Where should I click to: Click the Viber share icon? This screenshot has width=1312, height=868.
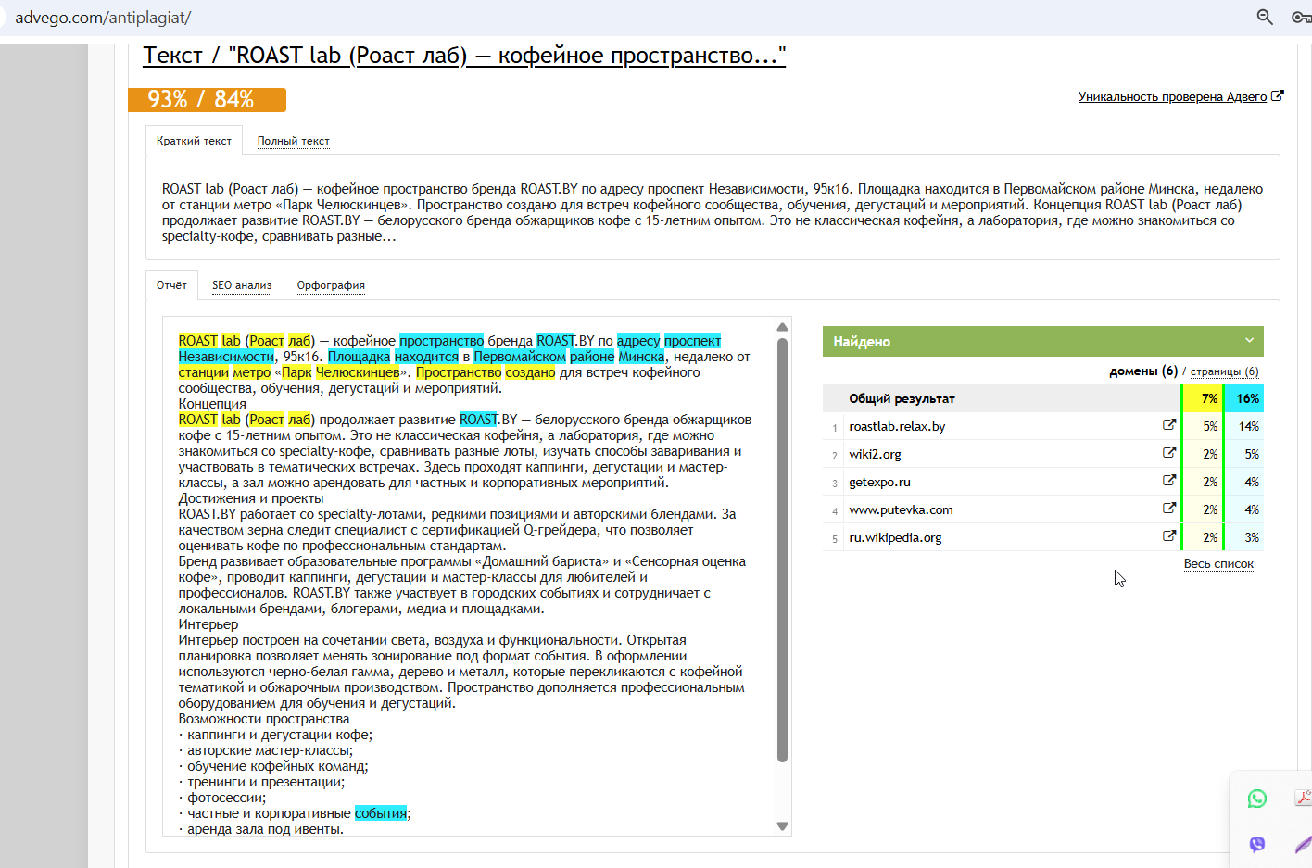(1257, 844)
